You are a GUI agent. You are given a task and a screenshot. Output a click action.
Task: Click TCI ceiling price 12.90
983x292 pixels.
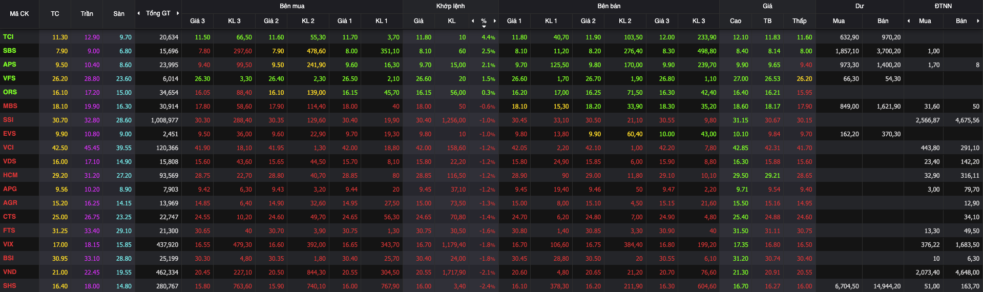tap(92, 37)
